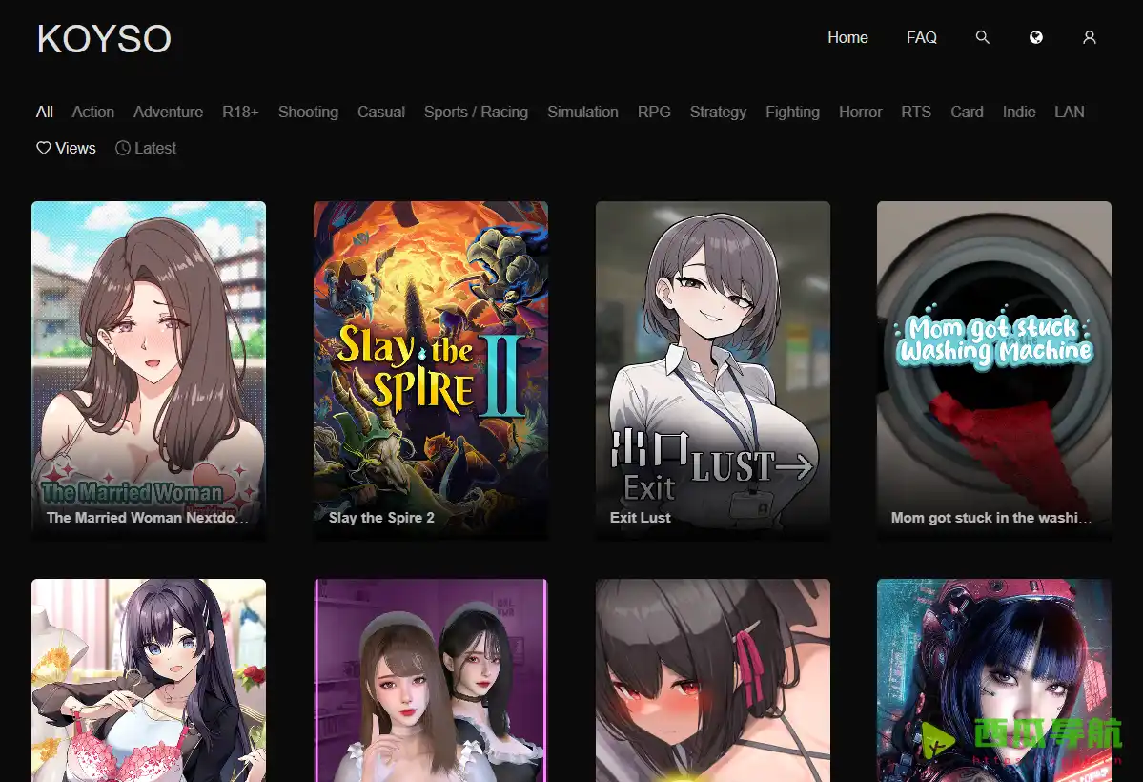Select the All category filter

(45, 112)
